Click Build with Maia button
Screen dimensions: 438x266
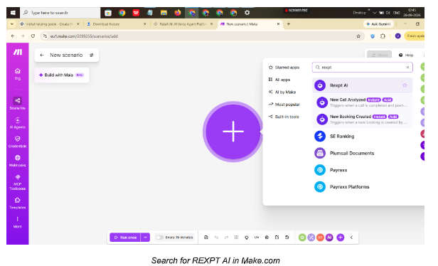pos(61,75)
